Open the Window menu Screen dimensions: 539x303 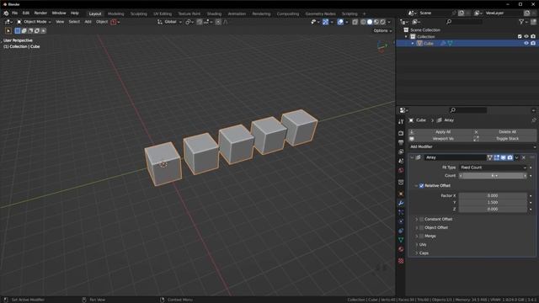tap(59, 13)
